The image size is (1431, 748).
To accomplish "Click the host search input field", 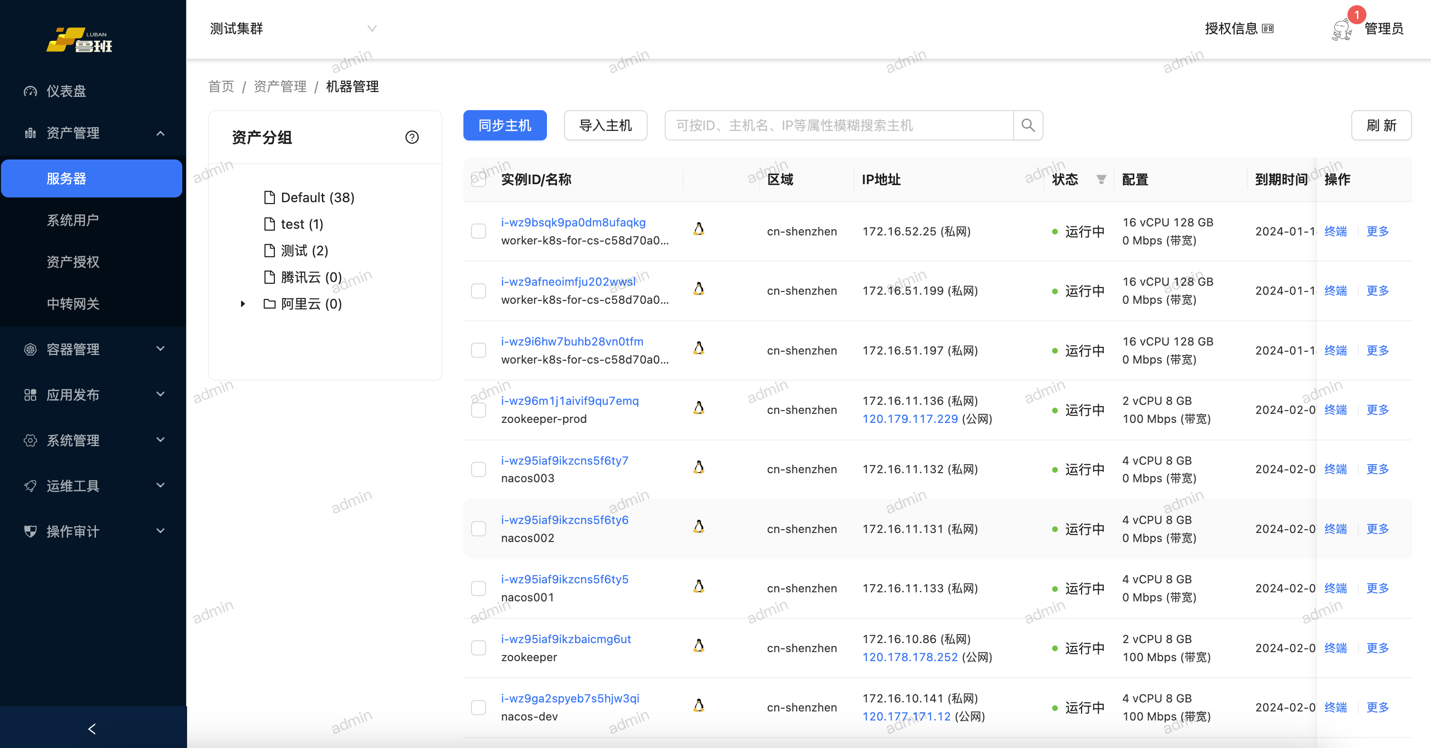I will [x=839, y=125].
